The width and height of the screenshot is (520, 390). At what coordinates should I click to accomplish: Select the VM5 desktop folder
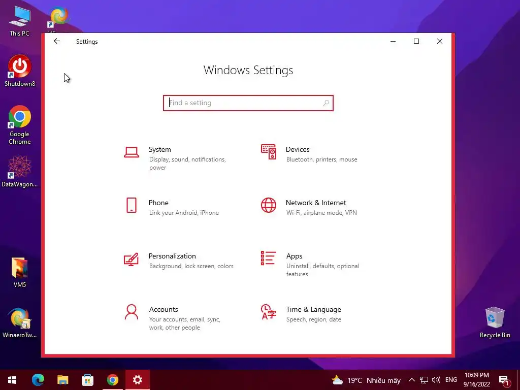click(x=20, y=272)
